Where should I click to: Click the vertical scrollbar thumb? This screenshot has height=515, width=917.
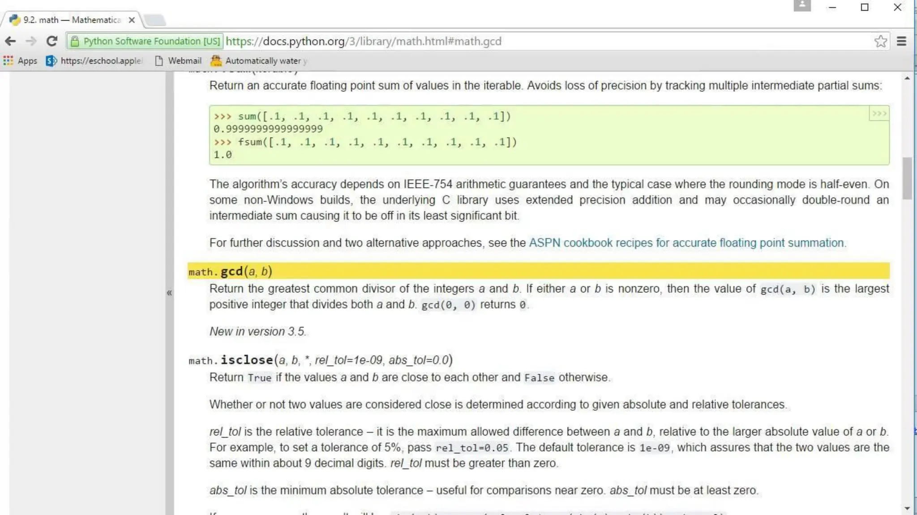pos(907,178)
